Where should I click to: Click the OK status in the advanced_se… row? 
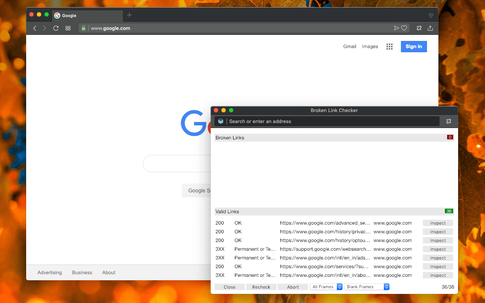coord(238,223)
